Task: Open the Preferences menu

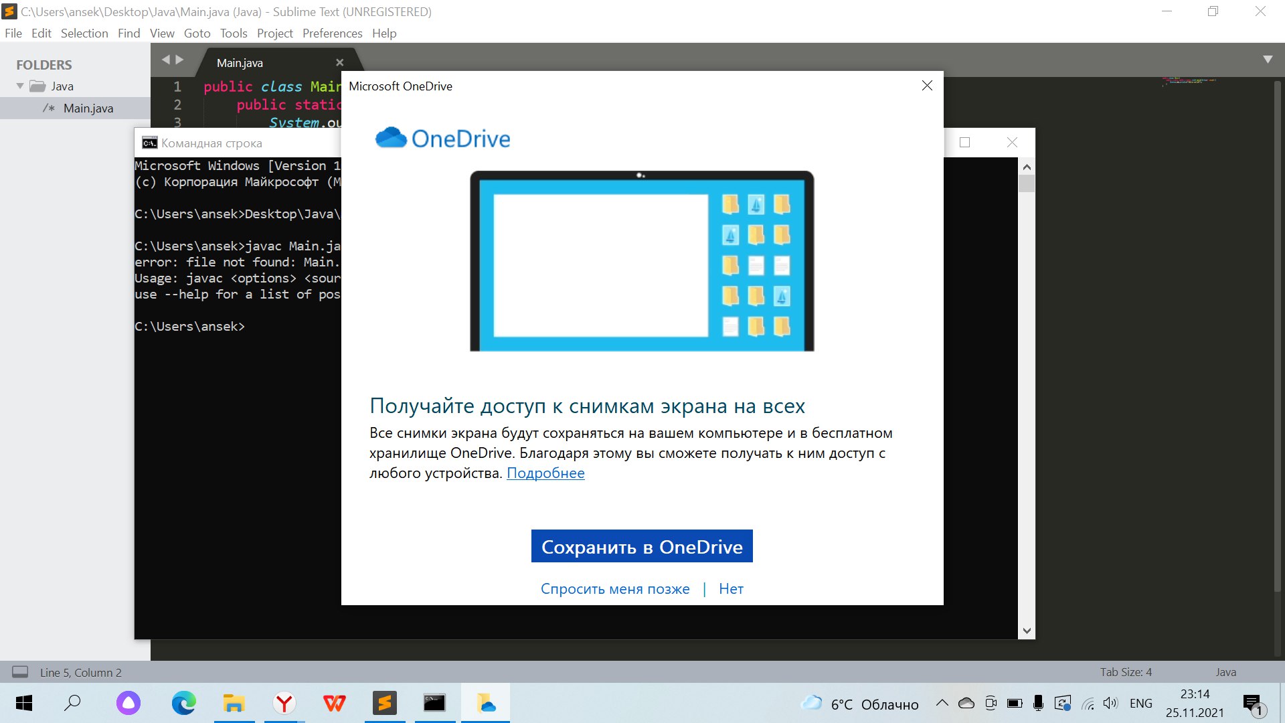Action: 332,33
